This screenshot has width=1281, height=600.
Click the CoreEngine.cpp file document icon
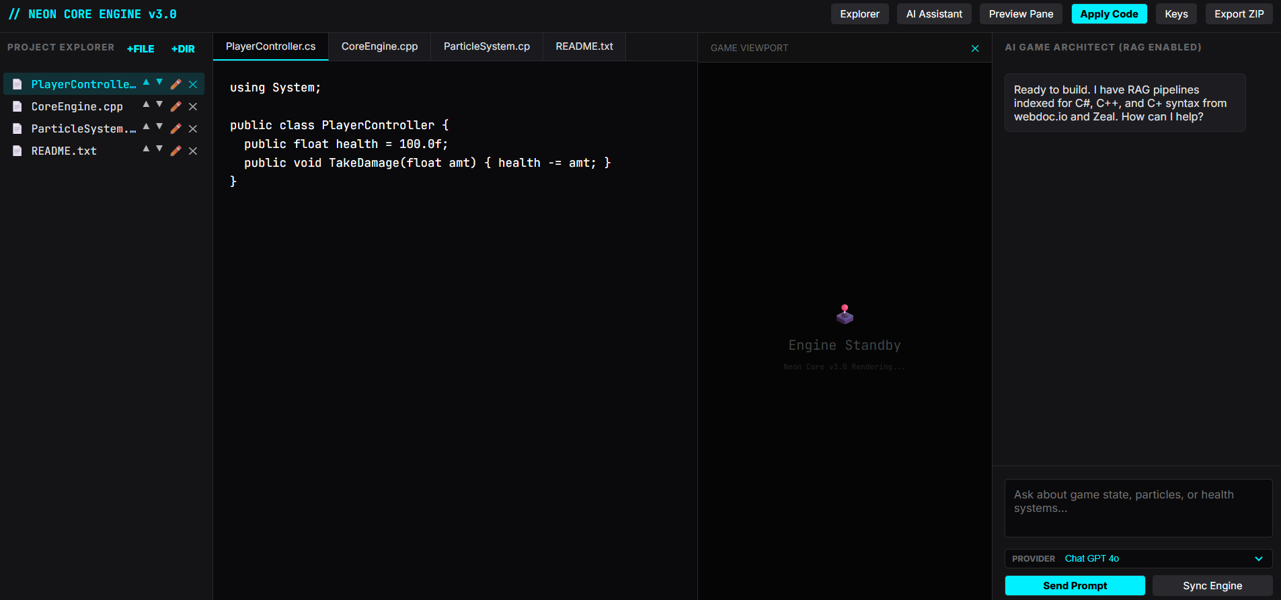[17, 106]
